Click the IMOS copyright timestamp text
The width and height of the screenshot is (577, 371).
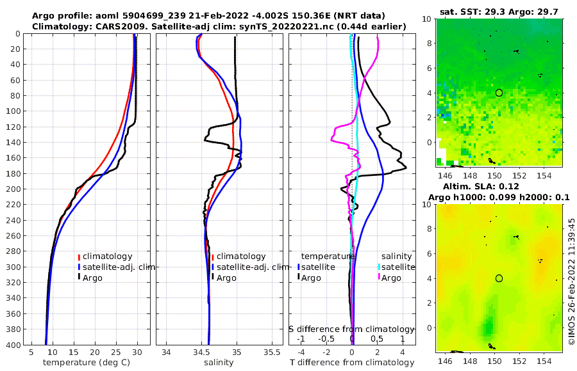572,281
